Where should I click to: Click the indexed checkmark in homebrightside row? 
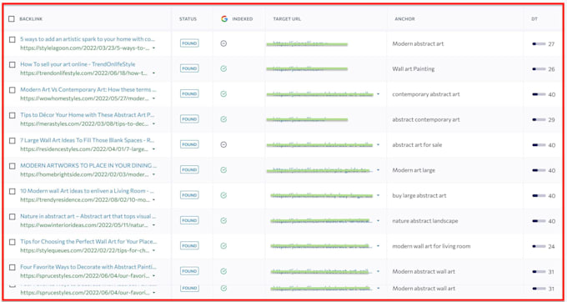[223, 170]
